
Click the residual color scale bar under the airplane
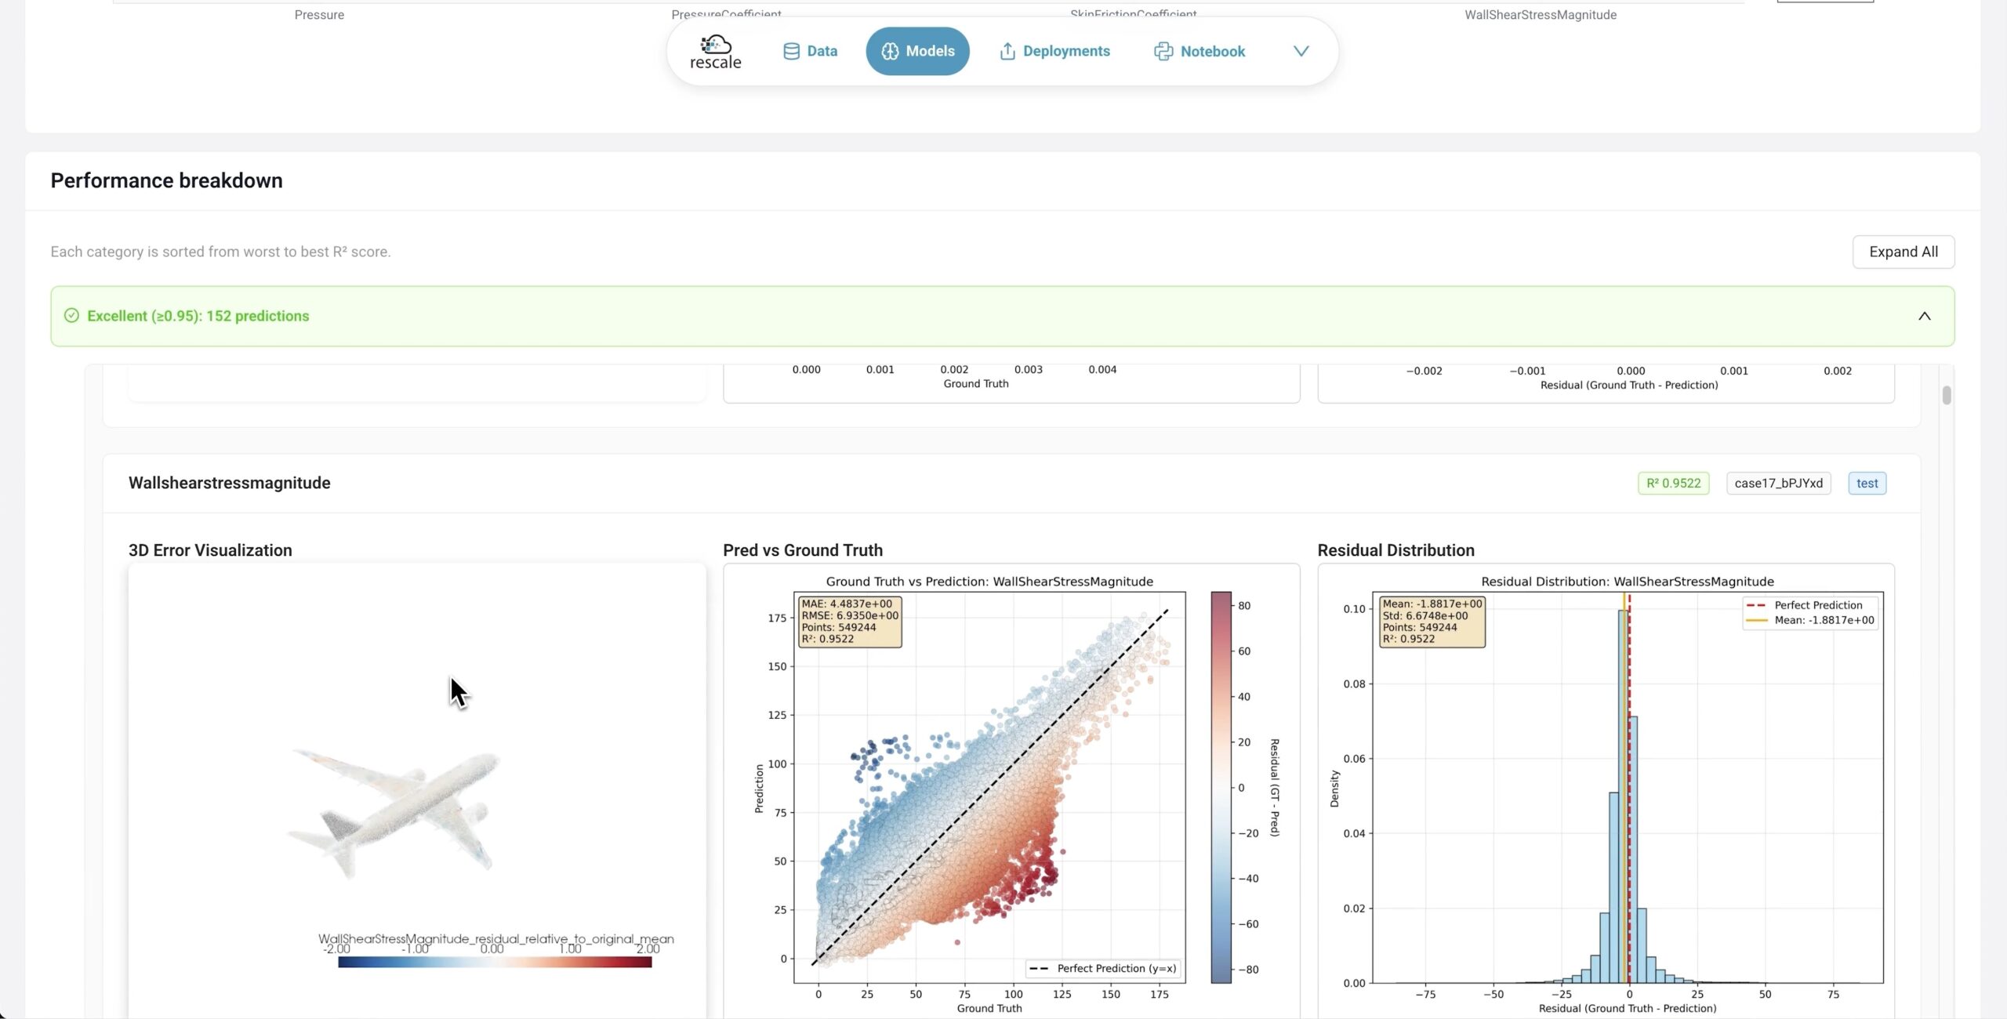[x=495, y=962]
